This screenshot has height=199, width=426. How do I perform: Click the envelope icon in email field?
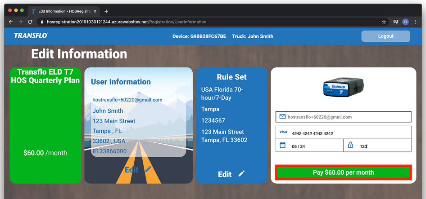pyautogui.click(x=282, y=117)
